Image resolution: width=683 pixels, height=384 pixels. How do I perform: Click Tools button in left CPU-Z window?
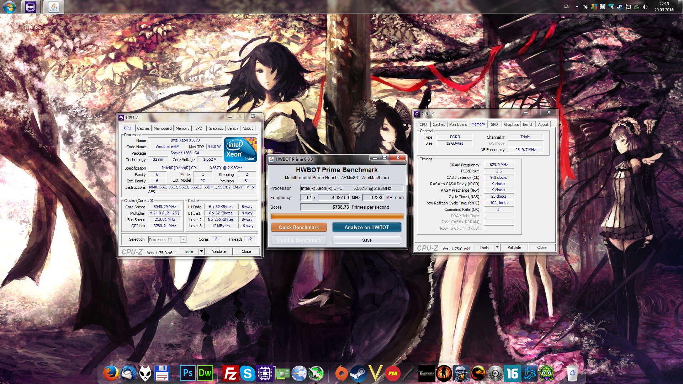coord(189,251)
